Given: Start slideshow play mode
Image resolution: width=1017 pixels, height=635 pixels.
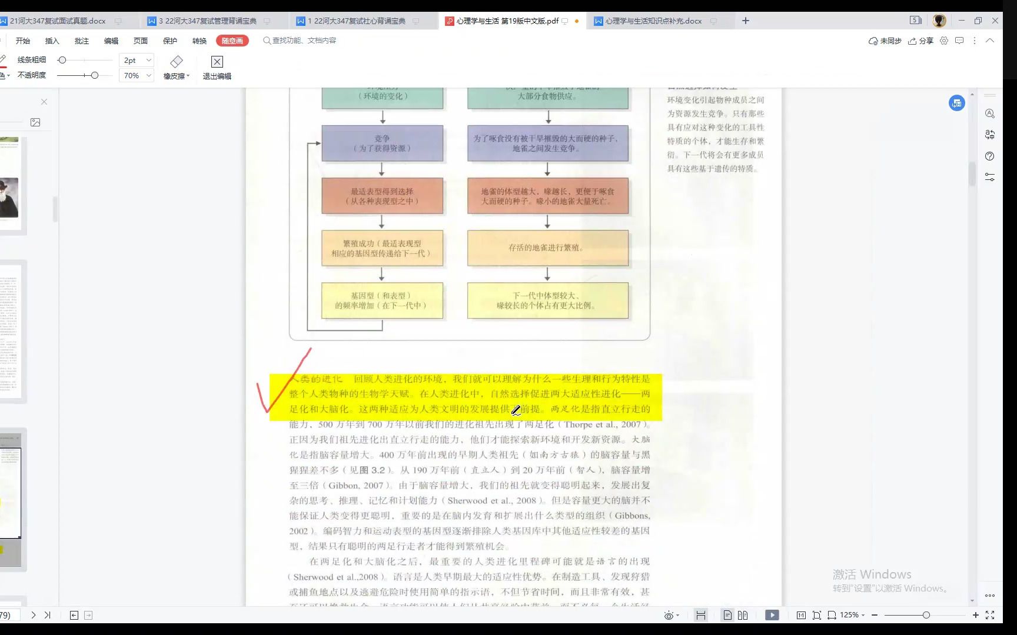Looking at the screenshot, I should [772, 615].
